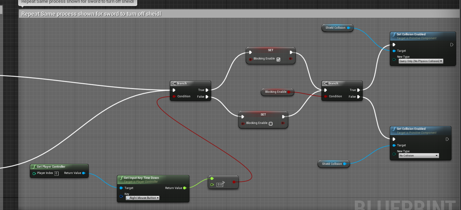Open the No Collision type dropdown
Image resolution: width=461 pixels, height=210 pixels.
(x=419, y=155)
